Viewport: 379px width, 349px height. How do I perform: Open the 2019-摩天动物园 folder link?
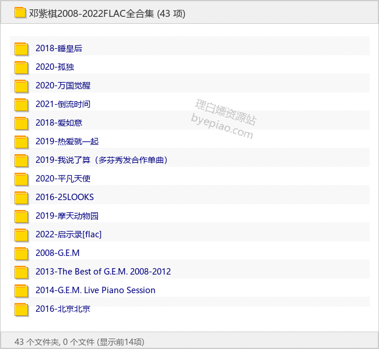[67, 216]
